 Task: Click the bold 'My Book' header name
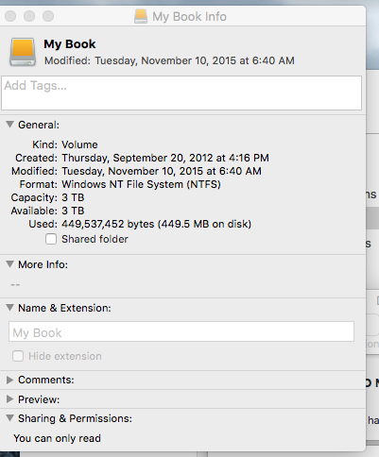point(70,44)
